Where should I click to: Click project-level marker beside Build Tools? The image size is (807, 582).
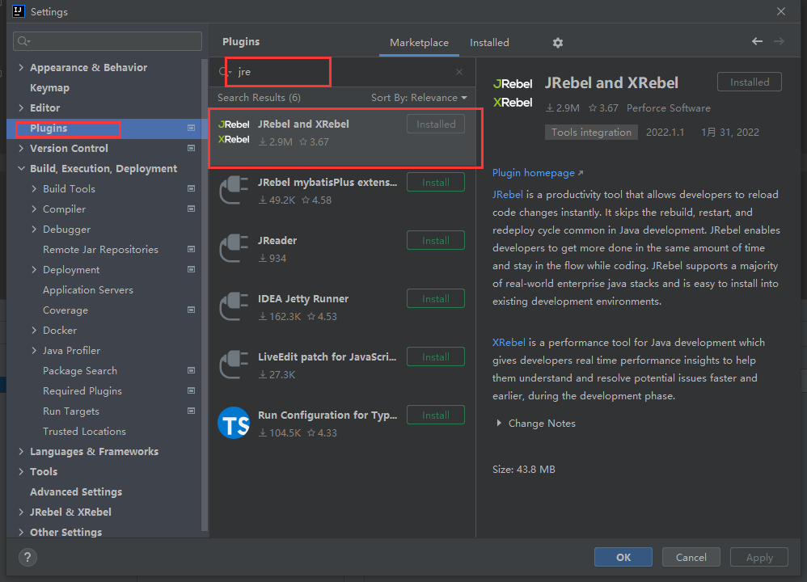(x=191, y=189)
